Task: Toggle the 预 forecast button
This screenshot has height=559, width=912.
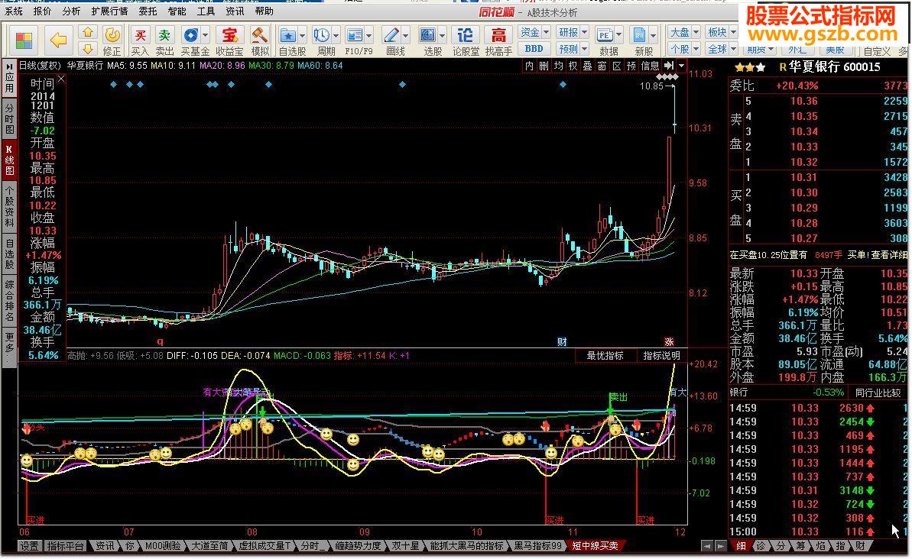Action: (x=631, y=66)
